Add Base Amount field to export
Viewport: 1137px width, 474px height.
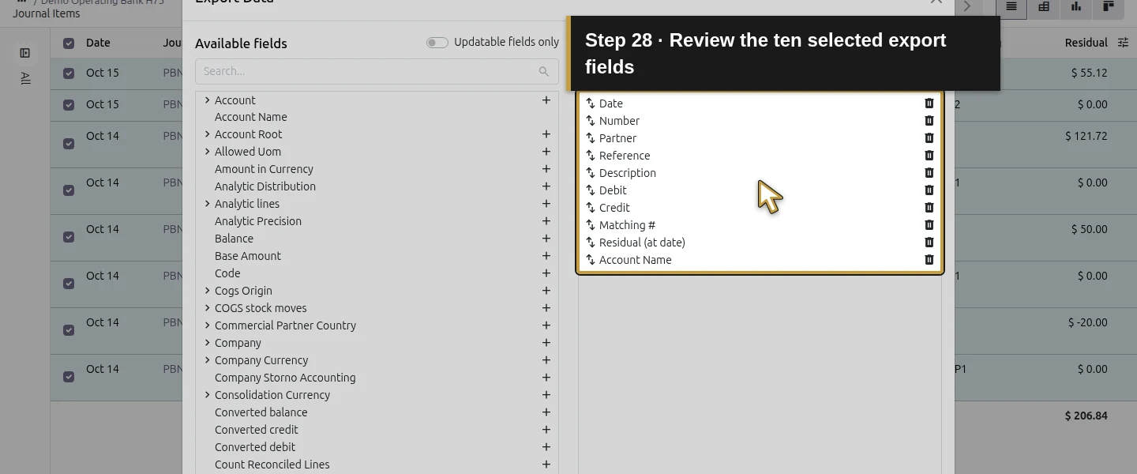(x=546, y=256)
